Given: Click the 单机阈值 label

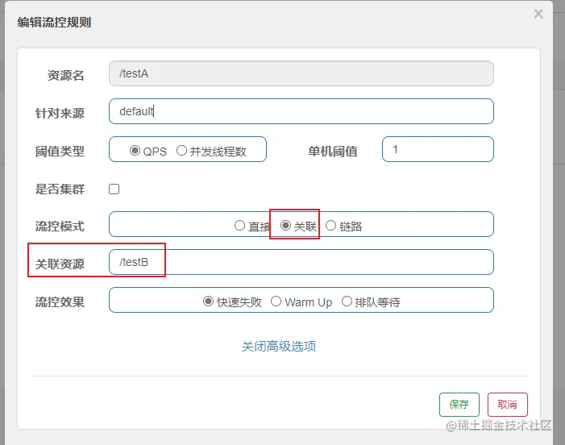Looking at the screenshot, I should (x=333, y=151).
